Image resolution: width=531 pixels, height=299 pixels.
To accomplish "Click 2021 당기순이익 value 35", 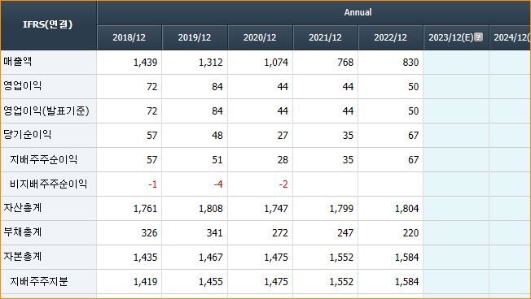I will point(348,136).
